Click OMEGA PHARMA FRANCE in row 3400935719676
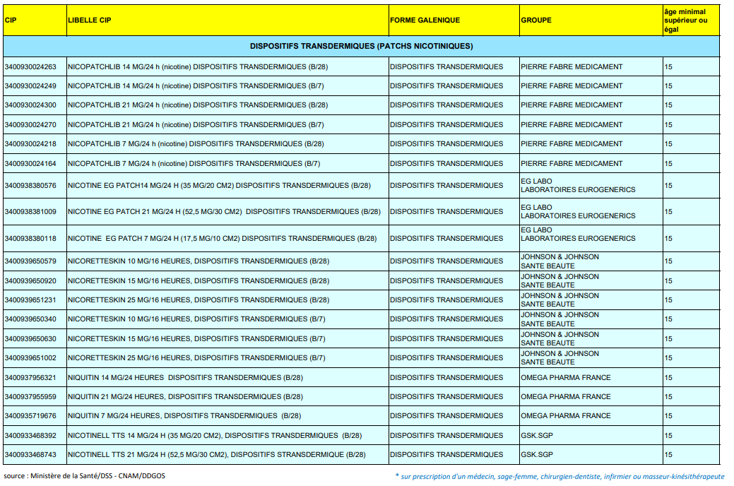734x486 pixels. pyautogui.click(x=566, y=416)
